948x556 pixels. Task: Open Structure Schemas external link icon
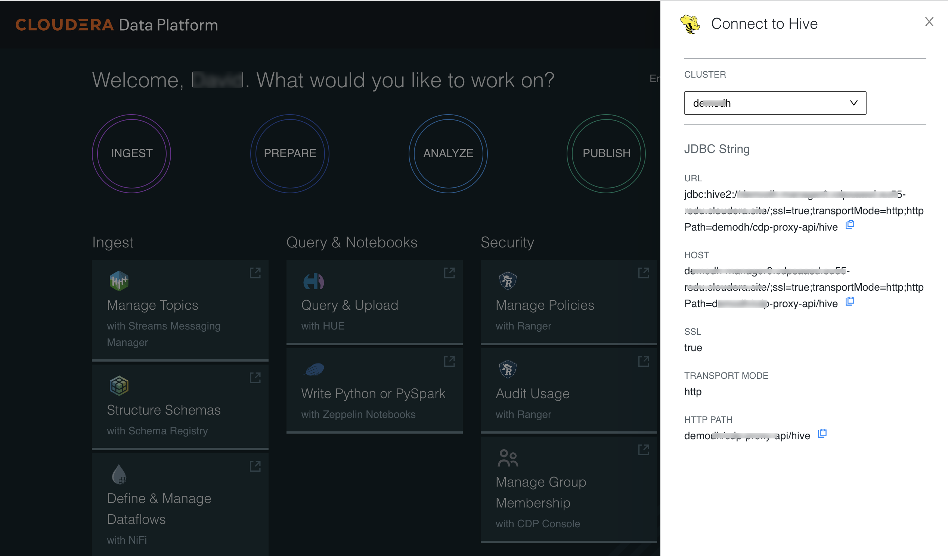click(255, 378)
